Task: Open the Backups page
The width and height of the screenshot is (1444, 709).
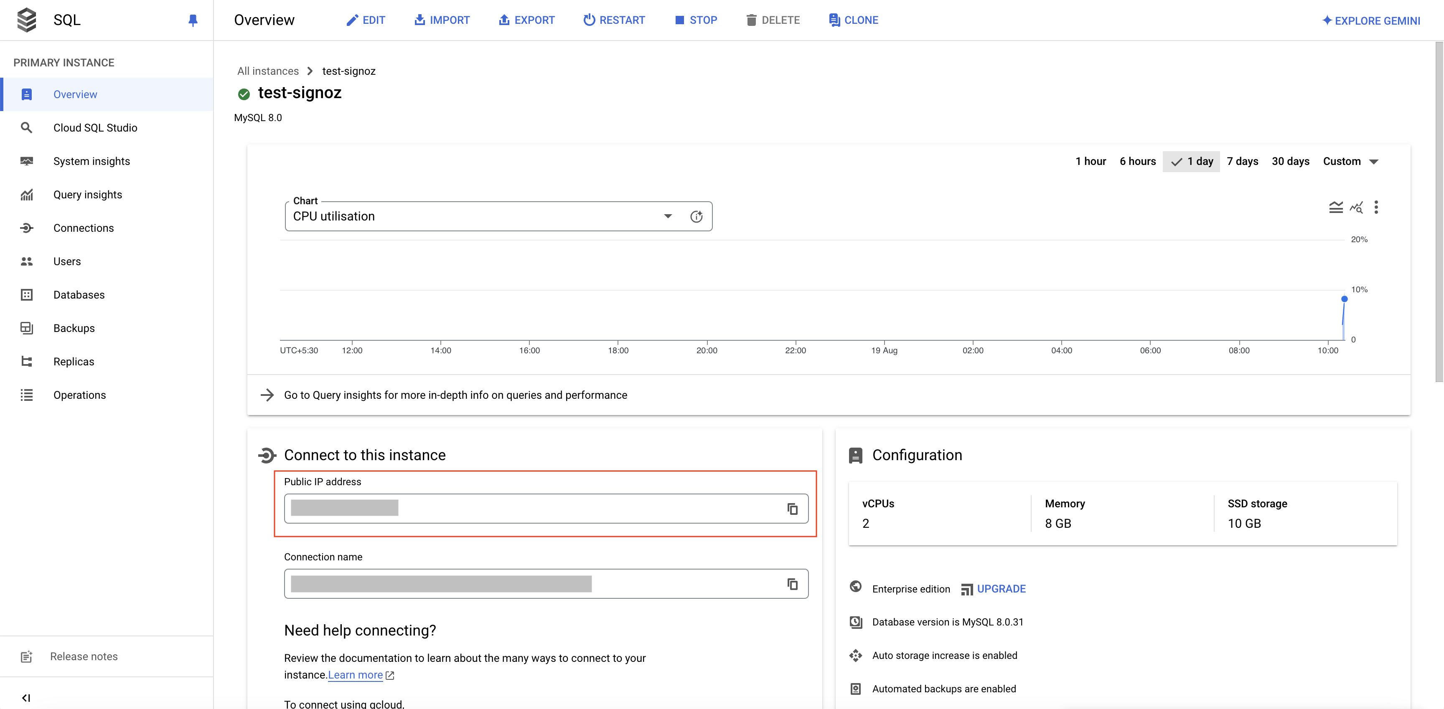Action: tap(107, 328)
